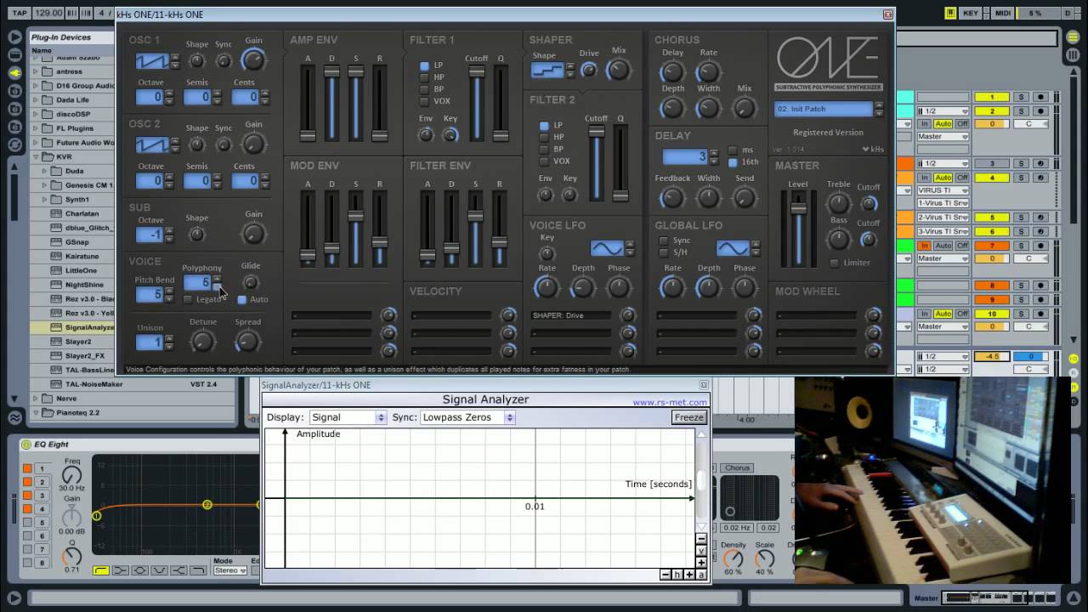Toggle the Voice Legato checkbox
The height and width of the screenshot is (612, 1088).
click(x=188, y=299)
